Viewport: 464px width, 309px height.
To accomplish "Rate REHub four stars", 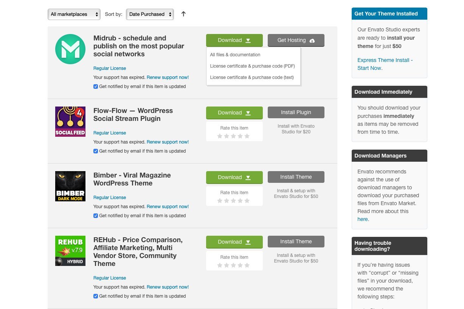I will coord(240,265).
